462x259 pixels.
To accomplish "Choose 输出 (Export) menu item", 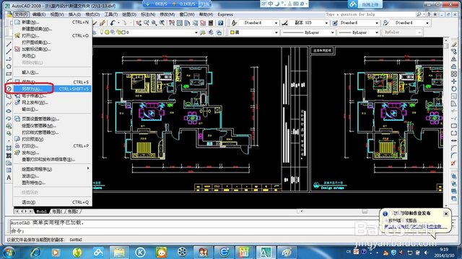I will 53,109.
